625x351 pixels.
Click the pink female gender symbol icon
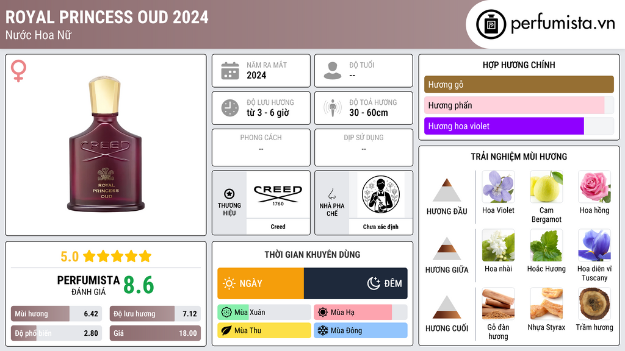click(x=19, y=71)
